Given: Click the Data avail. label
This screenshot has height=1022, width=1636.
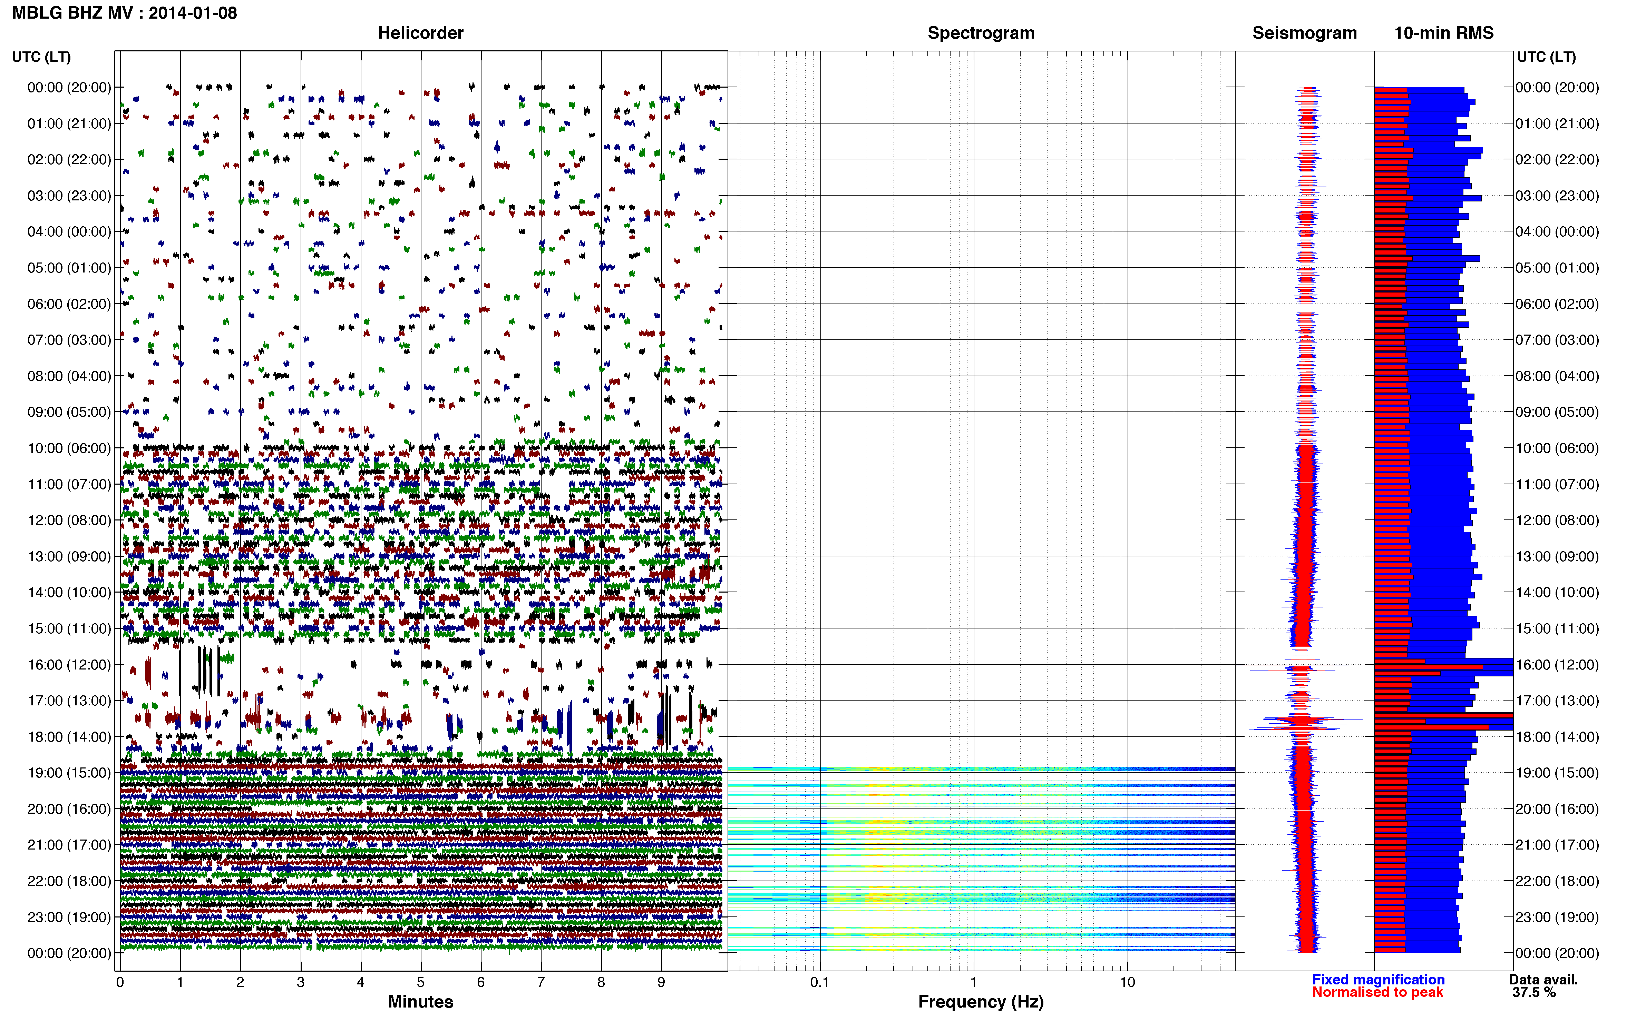Looking at the screenshot, I should (x=1543, y=980).
